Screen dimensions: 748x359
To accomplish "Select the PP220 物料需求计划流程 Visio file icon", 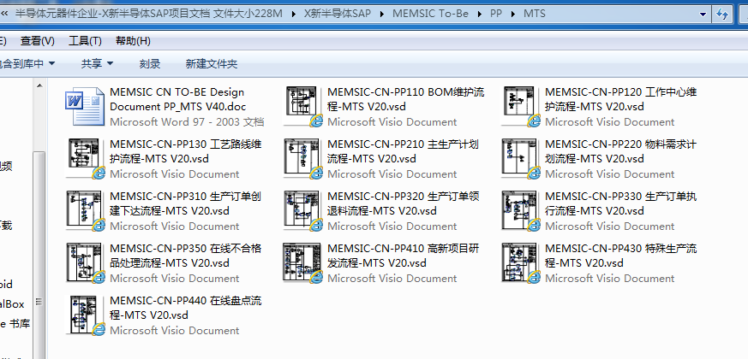I will tap(520, 158).
